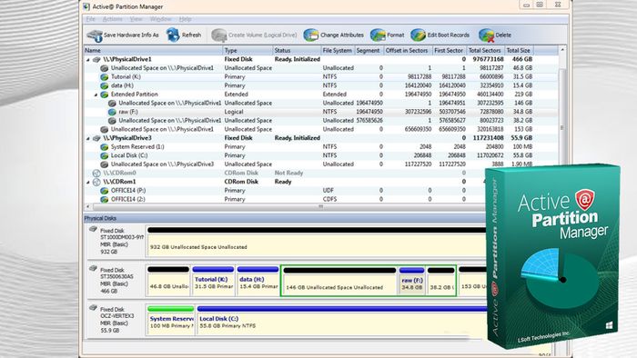Open the Window menu
The height and width of the screenshot is (358, 637).
160,19
